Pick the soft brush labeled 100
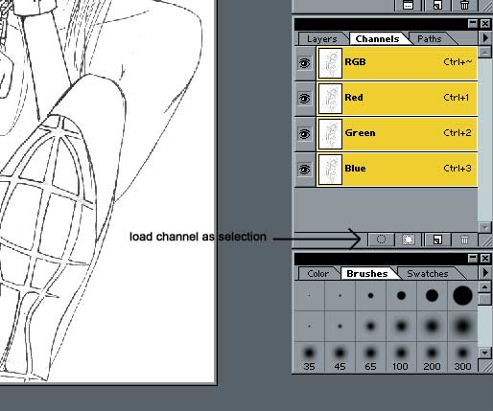The width and height of the screenshot is (493, 411). tap(401, 357)
